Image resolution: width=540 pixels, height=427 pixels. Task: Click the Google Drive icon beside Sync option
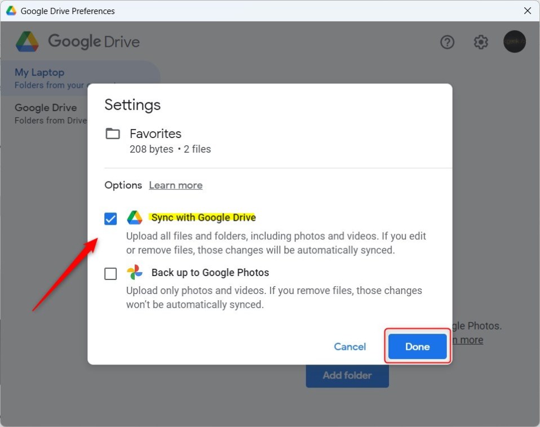(x=135, y=218)
